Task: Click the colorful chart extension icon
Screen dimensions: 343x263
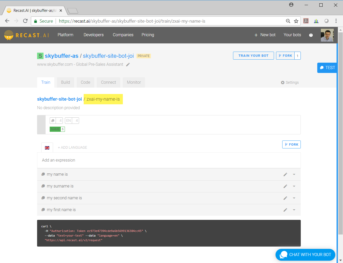Action: pos(316,21)
